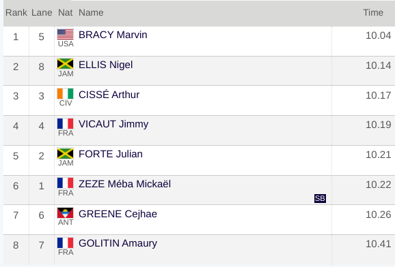
Task: Click the France flag next to Golitin Amaury
Action: (65, 243)
